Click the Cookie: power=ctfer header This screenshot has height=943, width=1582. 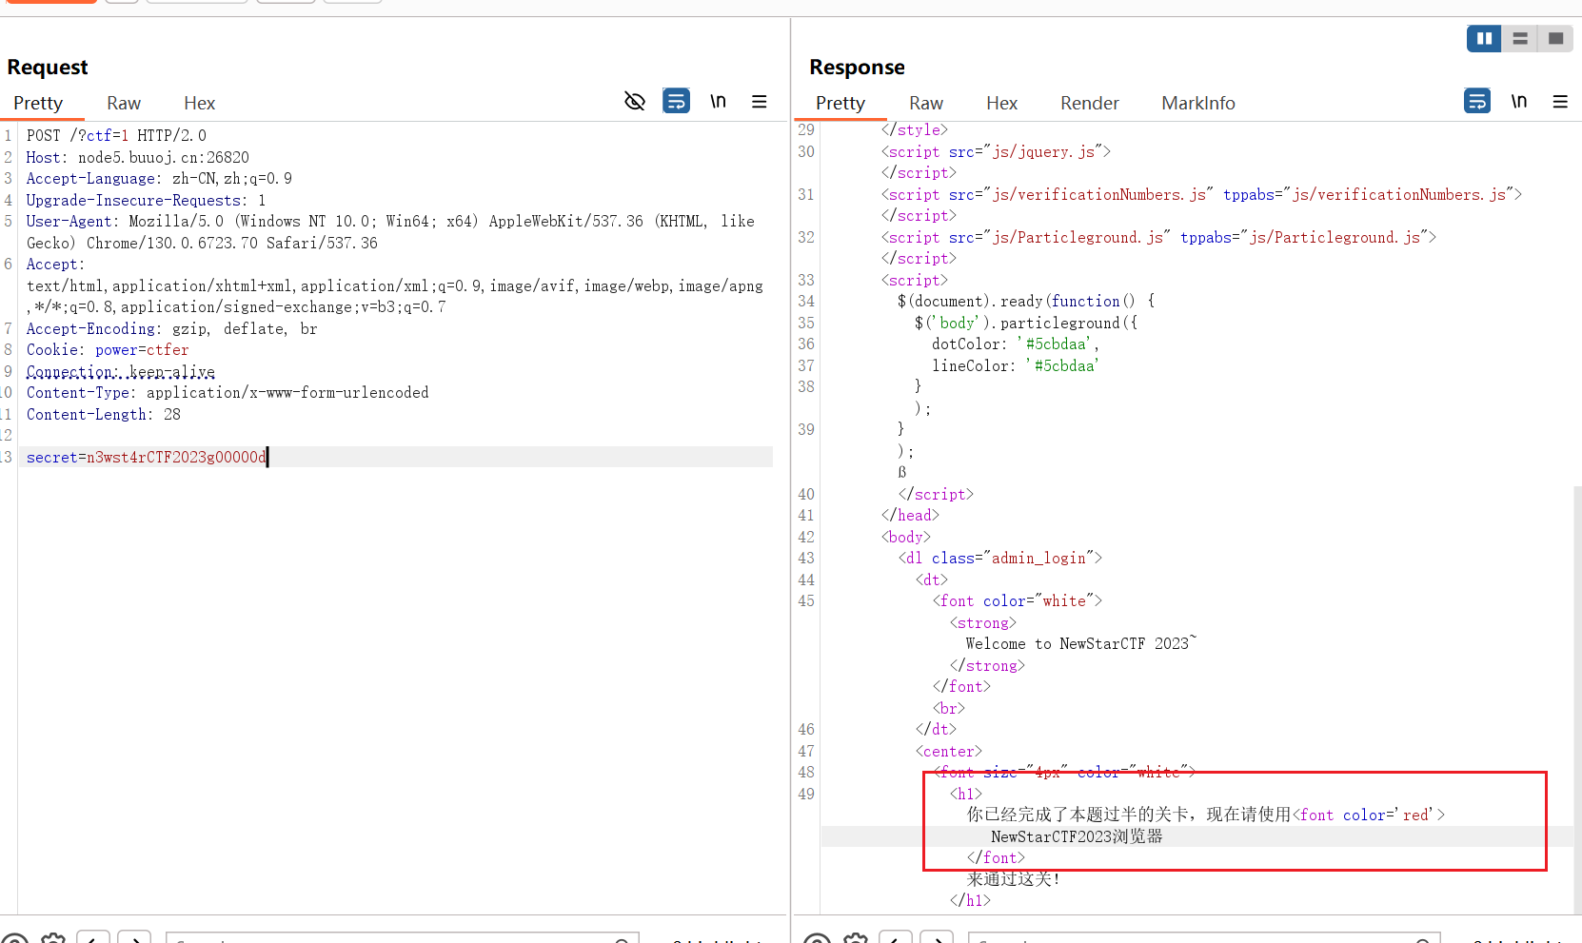(108, 350)
